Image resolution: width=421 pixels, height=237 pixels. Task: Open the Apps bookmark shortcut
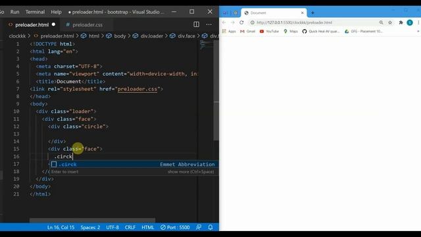point(229,32)
